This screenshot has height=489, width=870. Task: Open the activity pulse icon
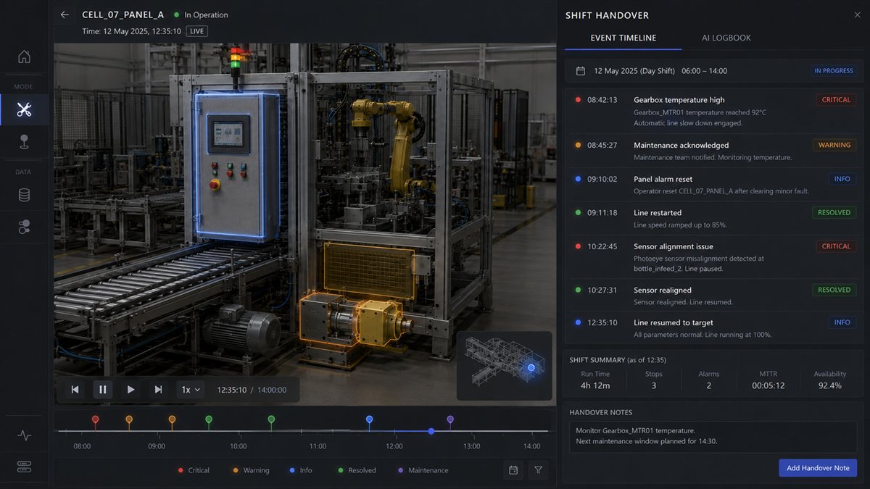coord(24,435)
